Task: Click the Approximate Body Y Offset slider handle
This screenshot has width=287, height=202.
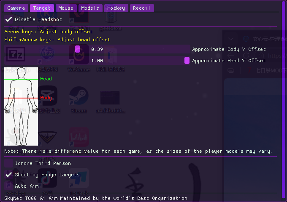Action: pyautogui.click(x=78, y=49)
